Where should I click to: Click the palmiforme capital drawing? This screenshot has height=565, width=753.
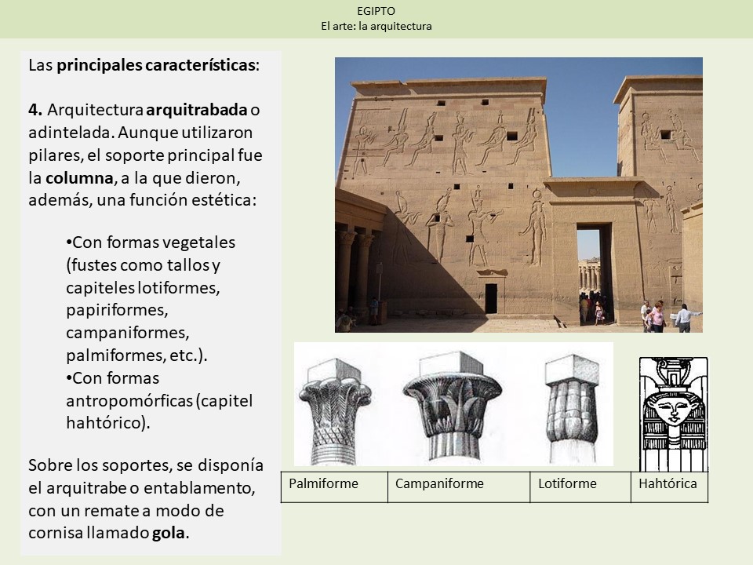(335, 412)
